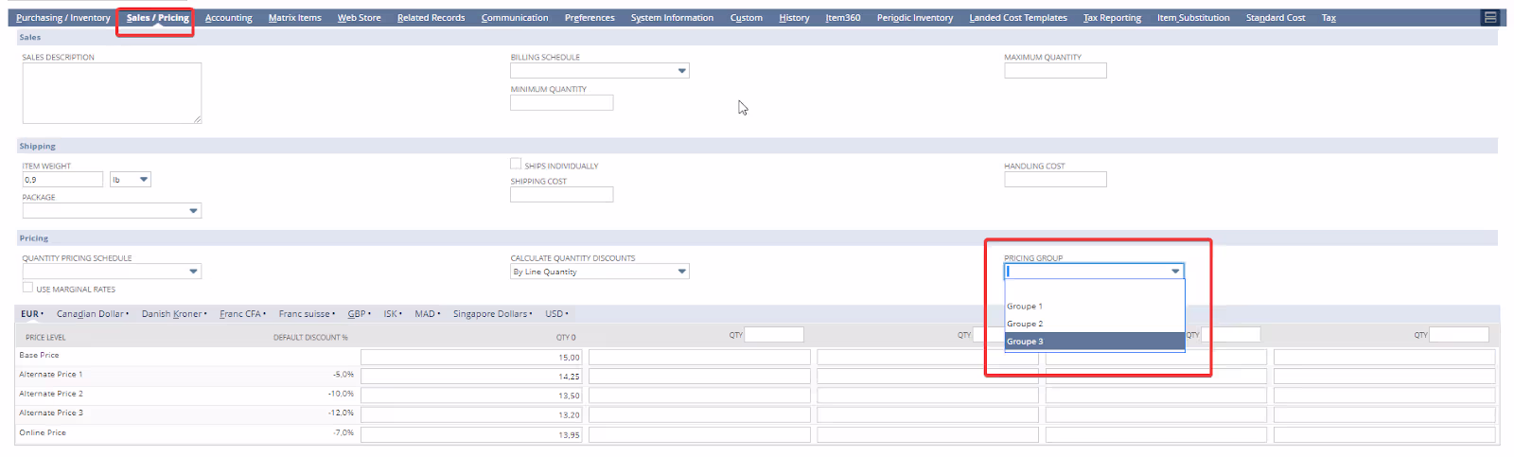Viewport: 1514px width, 457px height.
Task: Click the Base Price row label
Action: pos(39,355)
